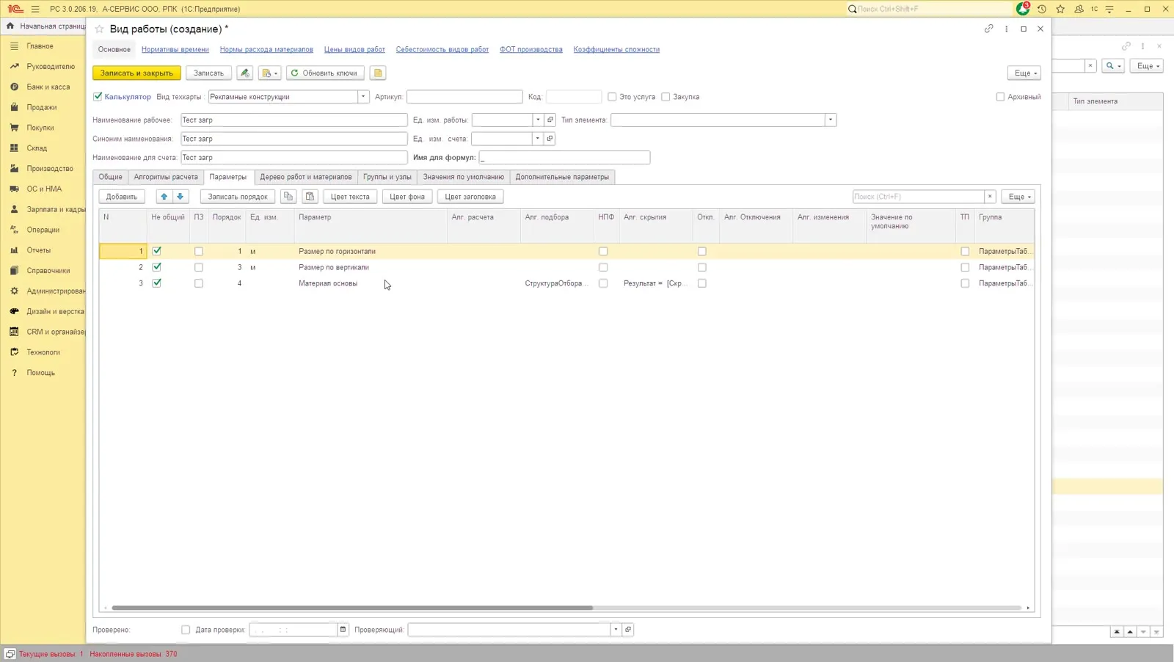Open Ед. изм. счета dropdown arrow
The height and width of the screenshot is (662, 1174).
click(538, 139)
